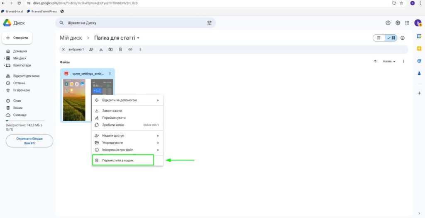Open the Help question mark menu
The width and height of the screenshot is (425, 218).
[x=388, y=23]
